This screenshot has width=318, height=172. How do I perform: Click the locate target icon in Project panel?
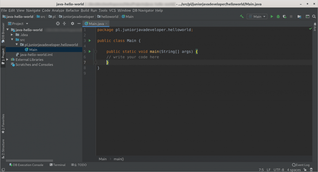tap(58, 24)
